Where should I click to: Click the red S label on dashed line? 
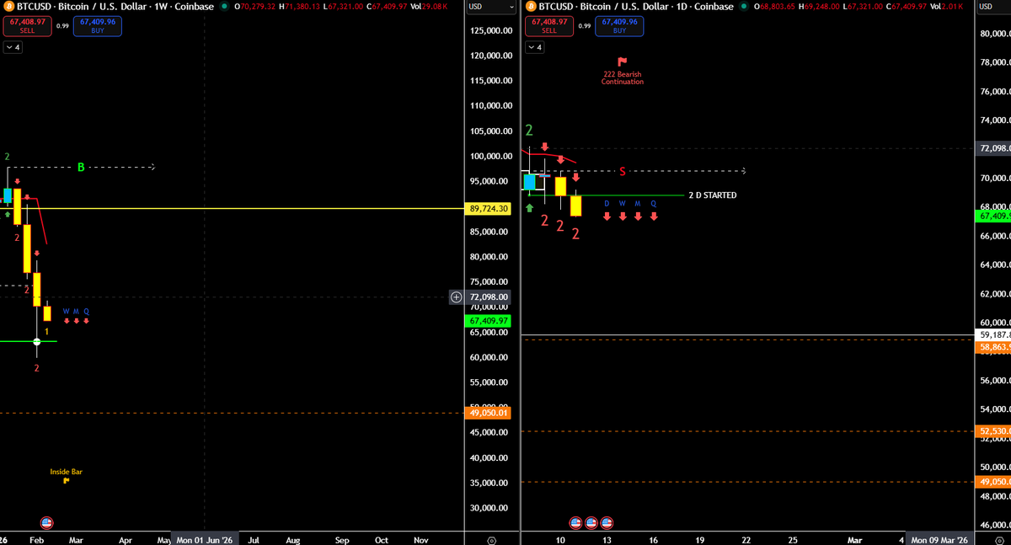point(623,172)
